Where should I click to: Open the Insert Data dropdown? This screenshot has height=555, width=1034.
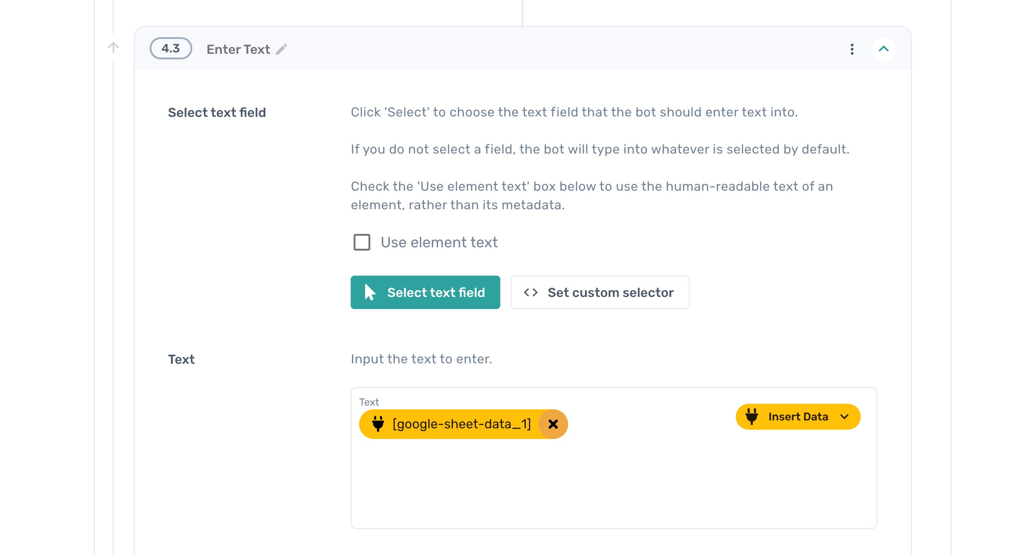(x=798, y=417)
